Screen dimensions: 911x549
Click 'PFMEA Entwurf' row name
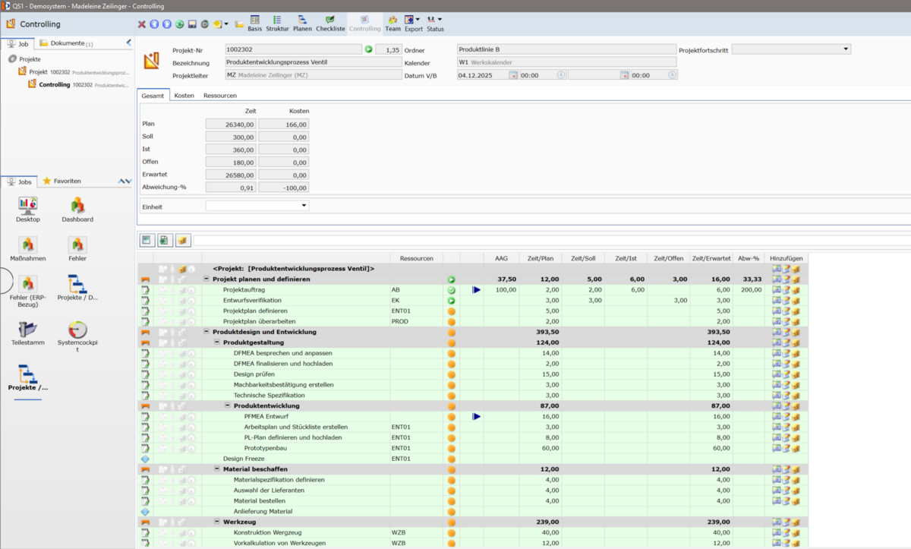pyautogui.click(x=266, y=416)
